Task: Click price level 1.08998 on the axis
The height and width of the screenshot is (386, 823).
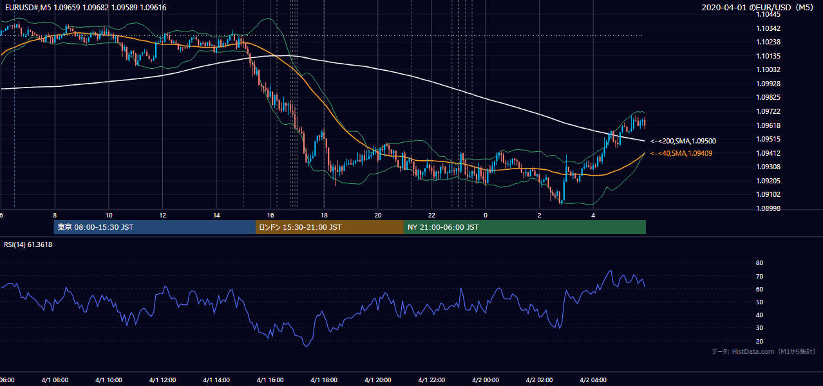Action: (x=768, y=208)
